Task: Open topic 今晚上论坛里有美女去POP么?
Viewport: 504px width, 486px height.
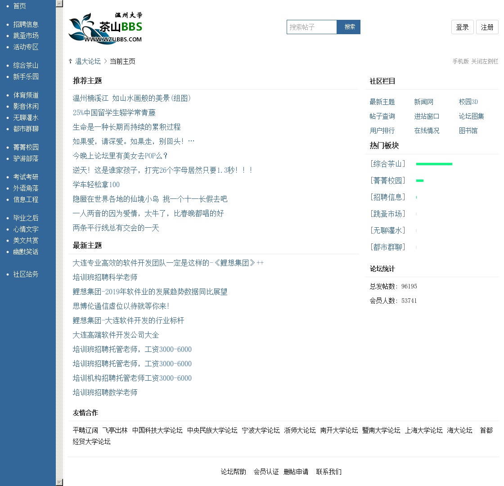Action: click(121, 156)
